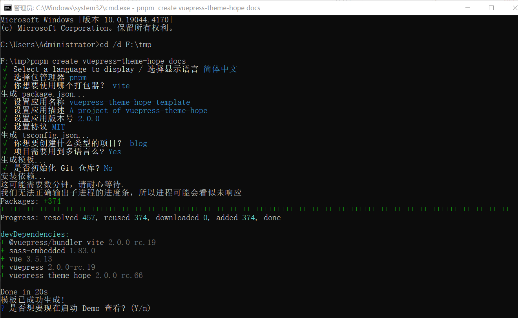Click the 'blog' project type answer
This screenshot has height=318, width=518.
tap(139, 143)
